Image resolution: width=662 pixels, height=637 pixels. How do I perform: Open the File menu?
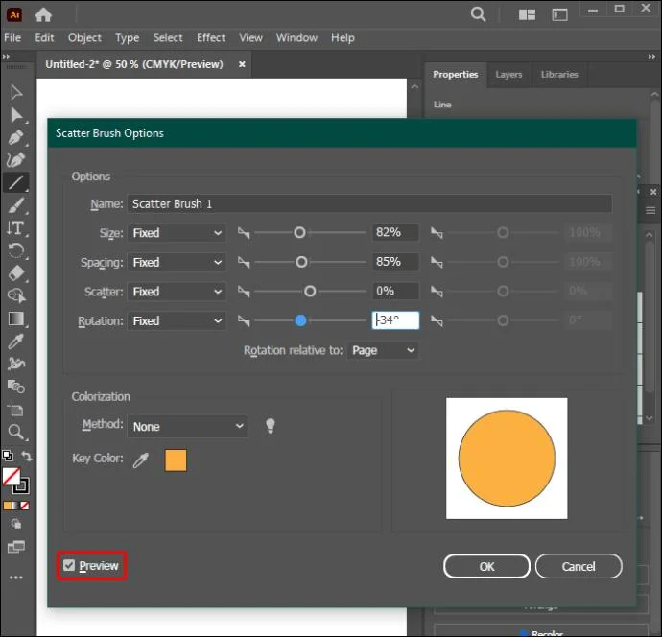[x=12, y=38]
